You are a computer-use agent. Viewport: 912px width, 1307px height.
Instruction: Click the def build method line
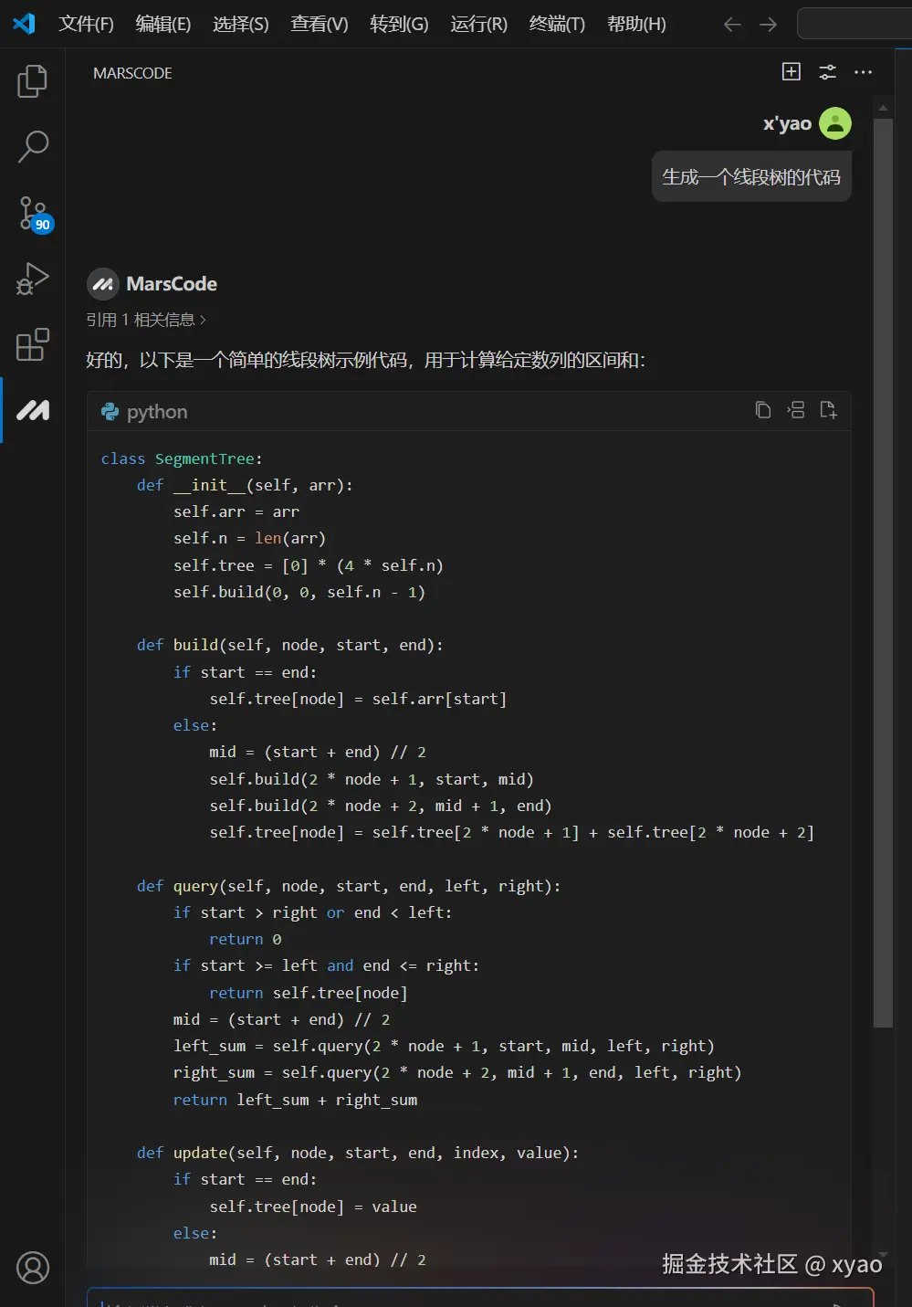(x=290, y=645)
